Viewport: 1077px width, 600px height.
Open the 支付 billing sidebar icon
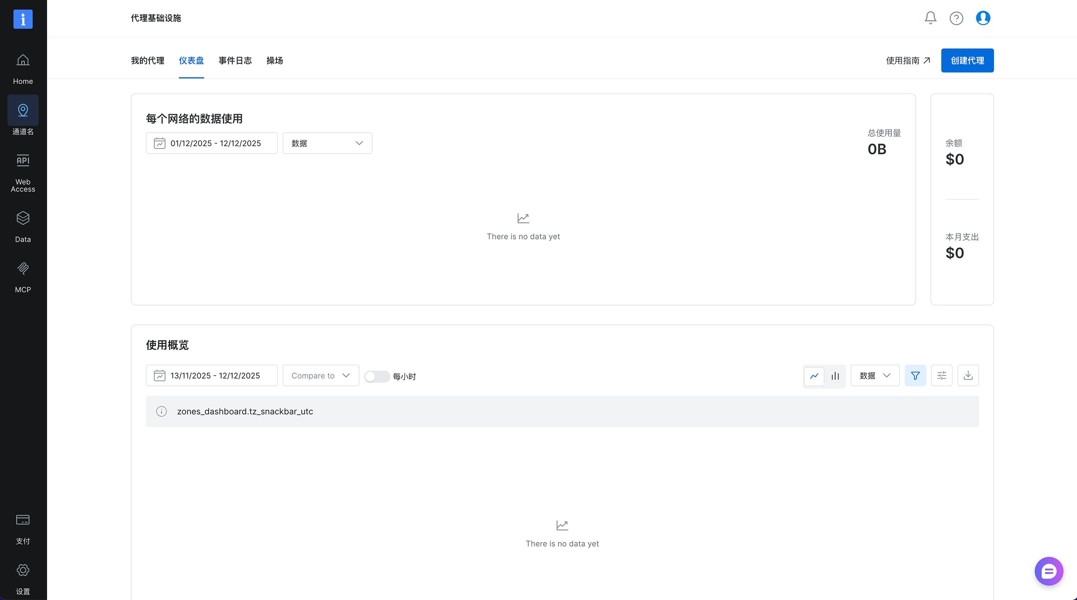click(x=23, y=529)
